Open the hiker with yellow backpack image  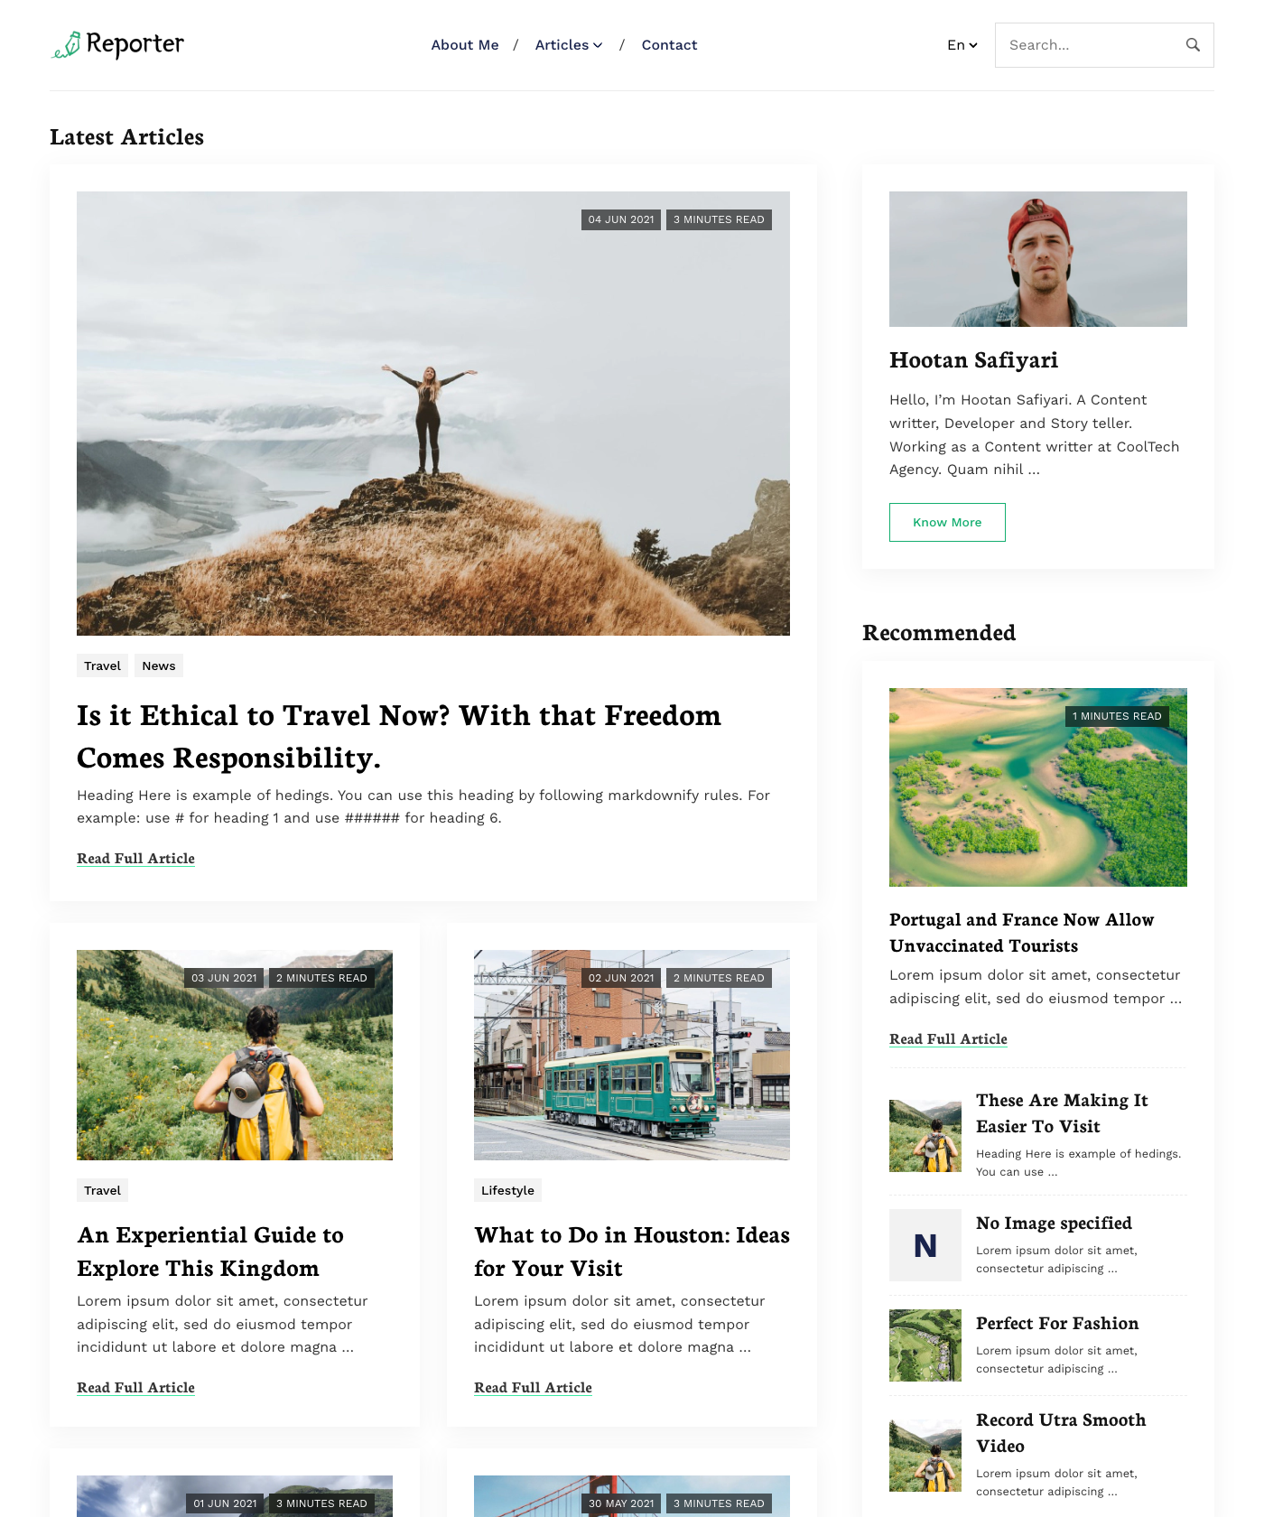[x=235, y=1055]
